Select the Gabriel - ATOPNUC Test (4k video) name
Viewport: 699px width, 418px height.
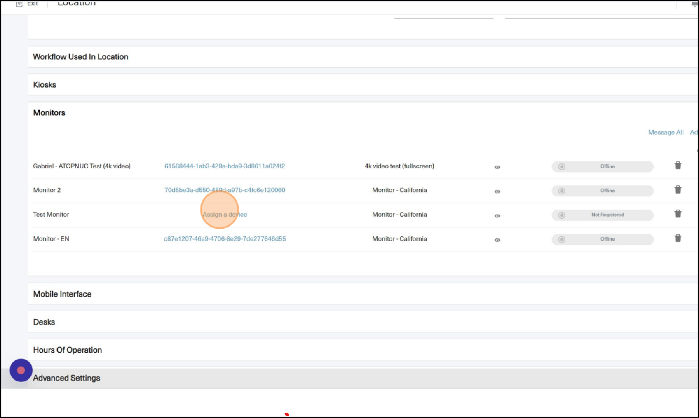(82, 166)
